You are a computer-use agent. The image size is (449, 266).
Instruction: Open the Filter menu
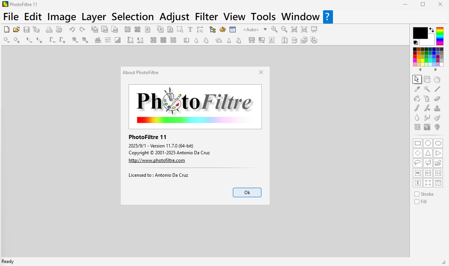pyautogui.click(x=206, y=17)
